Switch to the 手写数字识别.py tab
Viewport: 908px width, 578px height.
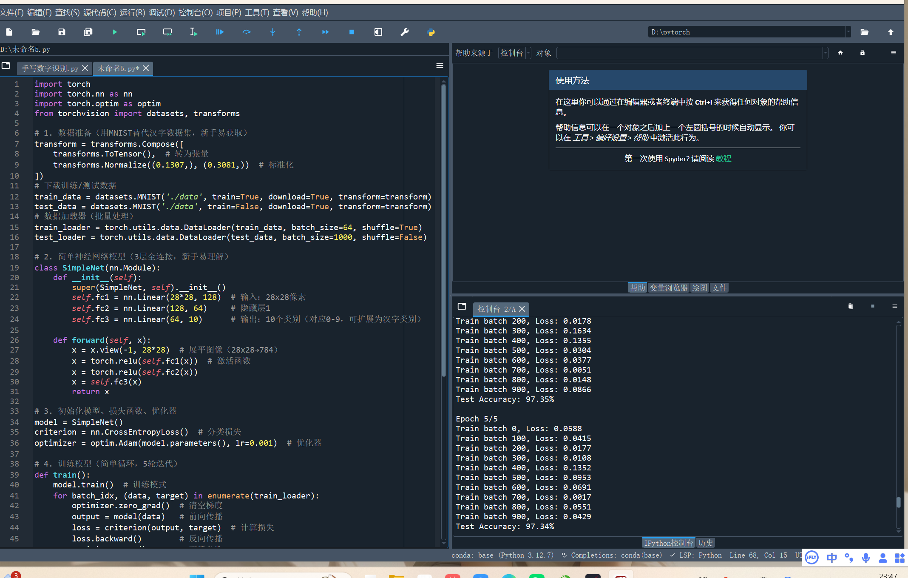click(x=50, y=68)
